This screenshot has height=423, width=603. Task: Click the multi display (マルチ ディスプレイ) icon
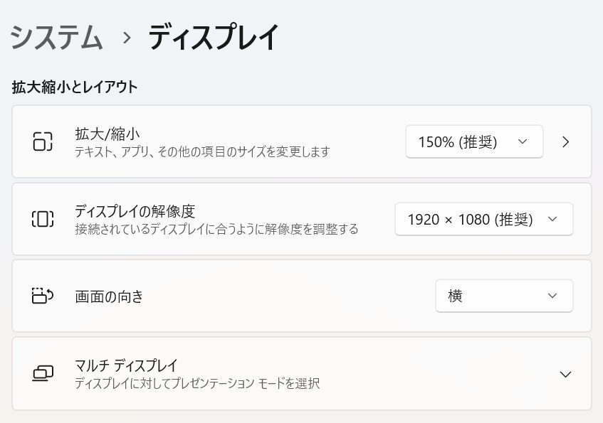[x=43, y=373]
